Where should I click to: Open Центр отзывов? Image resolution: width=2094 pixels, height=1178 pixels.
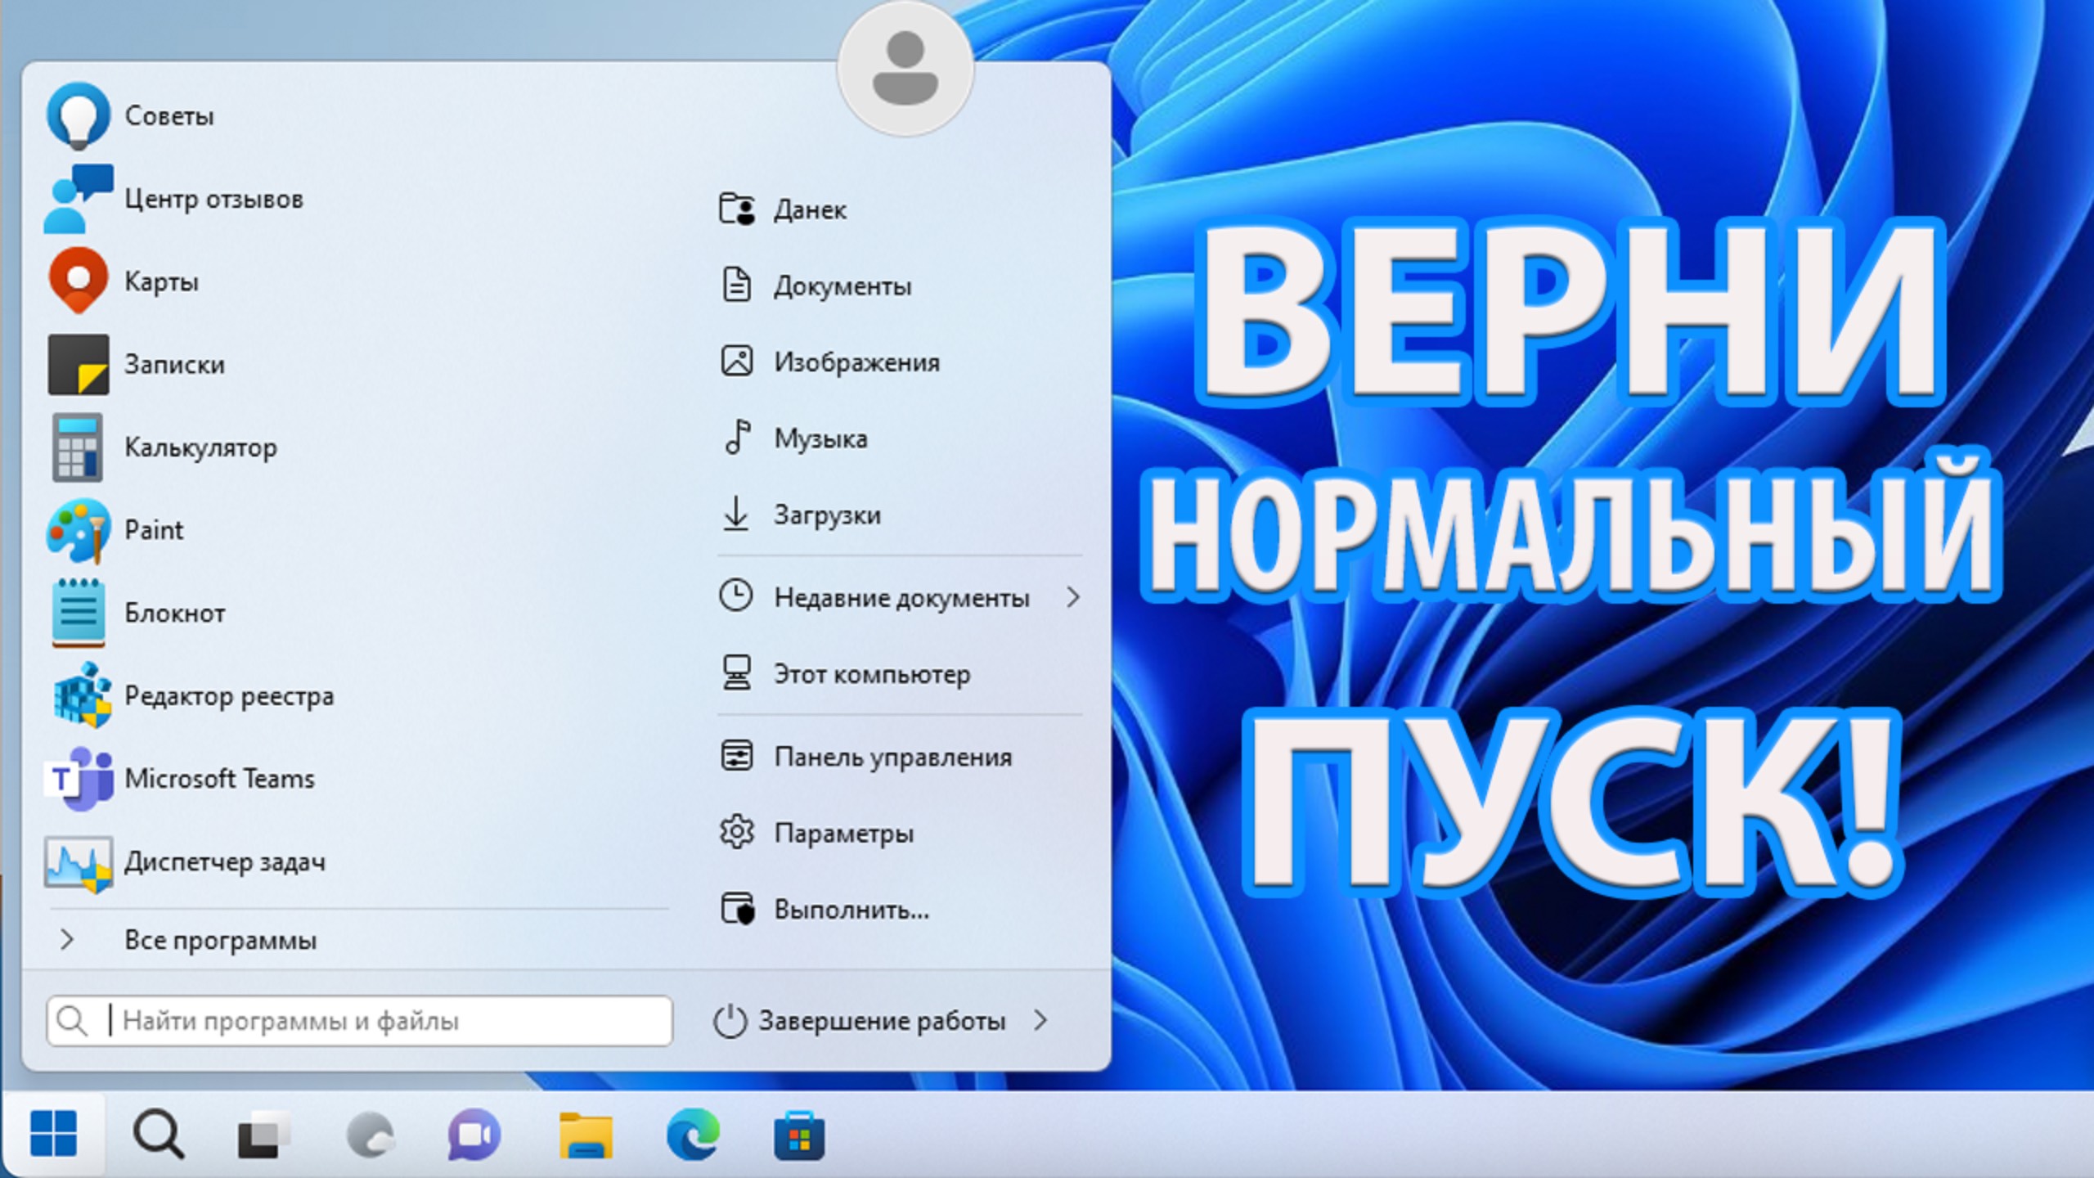tap(214, 198)
